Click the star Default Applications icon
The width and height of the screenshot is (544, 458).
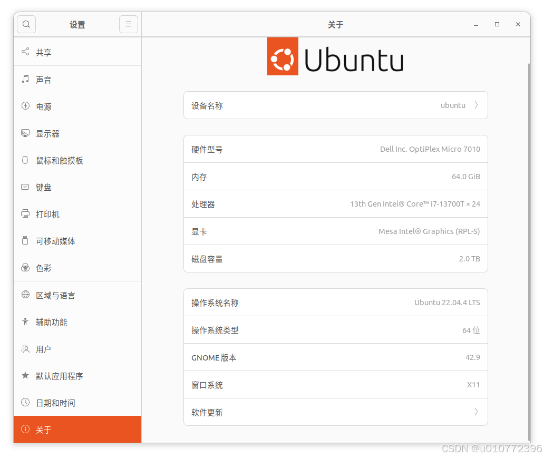pyautogui.click(x=25, y=375)
